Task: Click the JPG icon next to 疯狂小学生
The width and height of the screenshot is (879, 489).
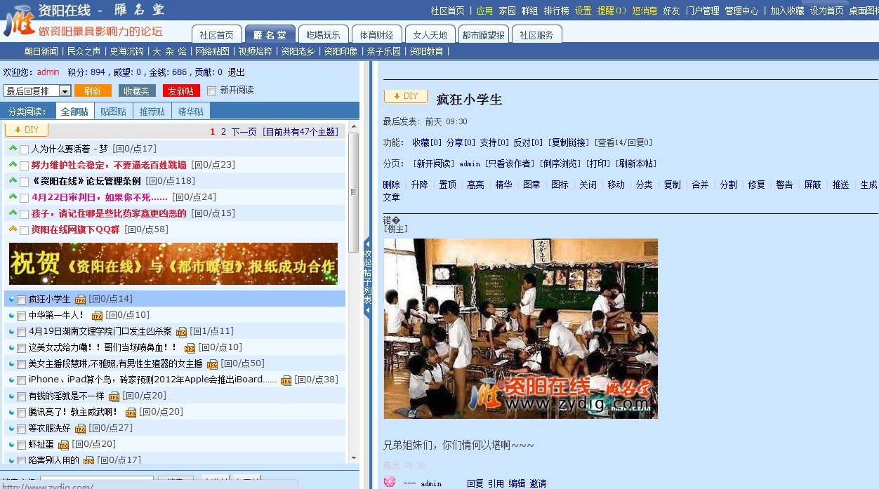Action: pyautogui.click(x=80, y=300)
